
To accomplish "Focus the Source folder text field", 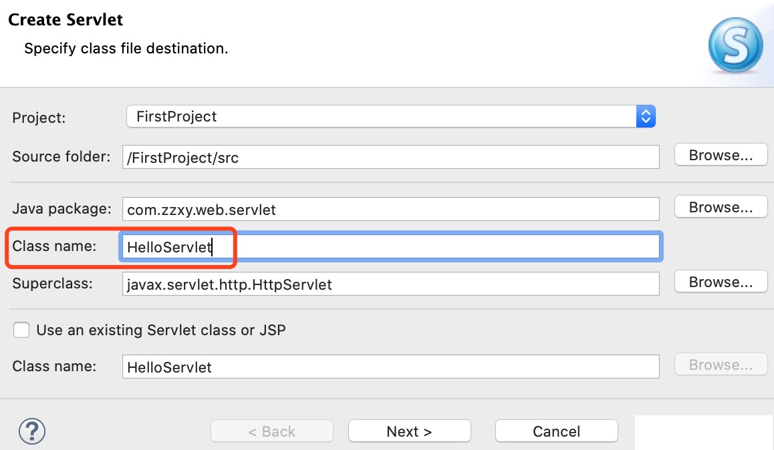I will [390, 158].
